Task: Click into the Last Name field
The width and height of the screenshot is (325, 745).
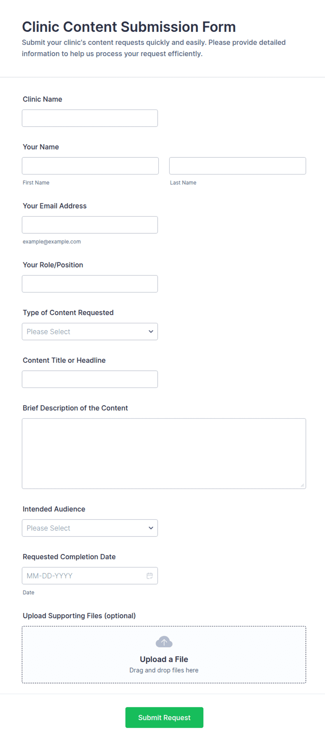Action: click(238, 166)
